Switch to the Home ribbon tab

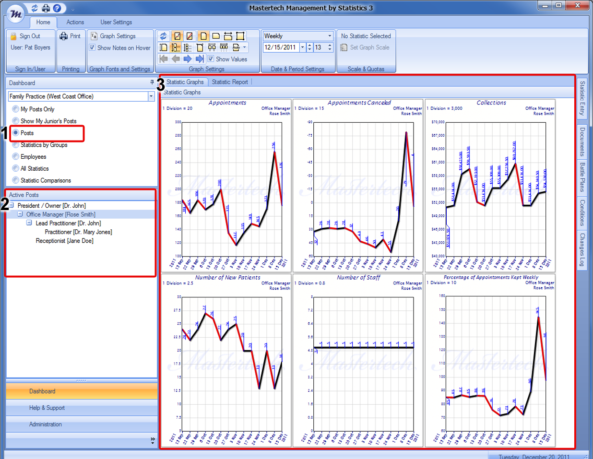click(43, 22)
